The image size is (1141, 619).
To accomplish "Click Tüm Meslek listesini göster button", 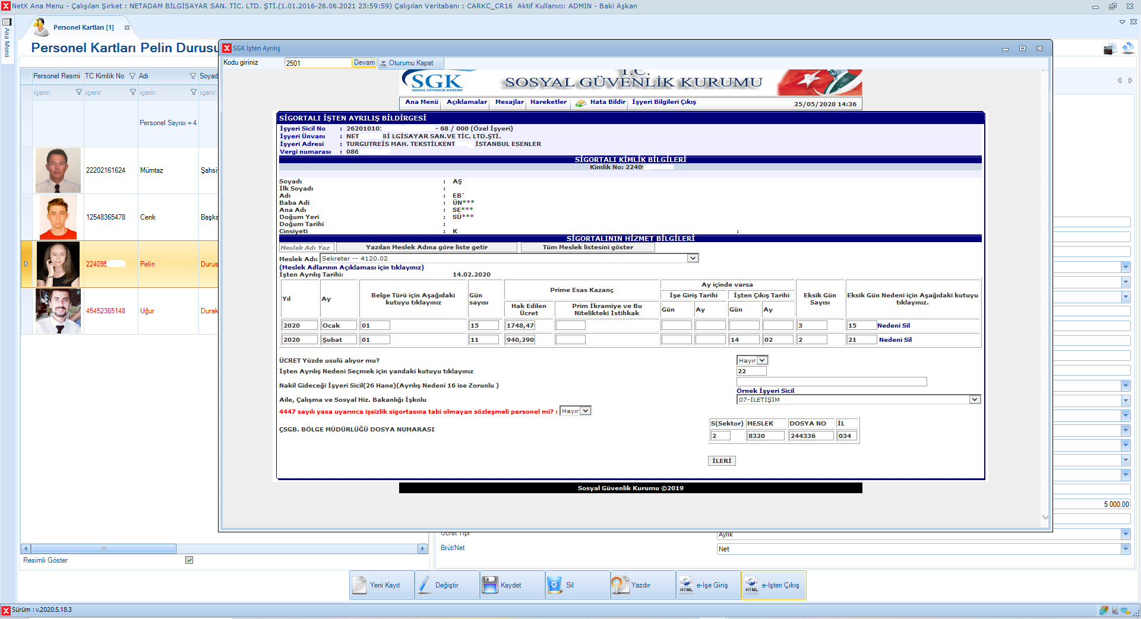I will [x=588, y=247].
